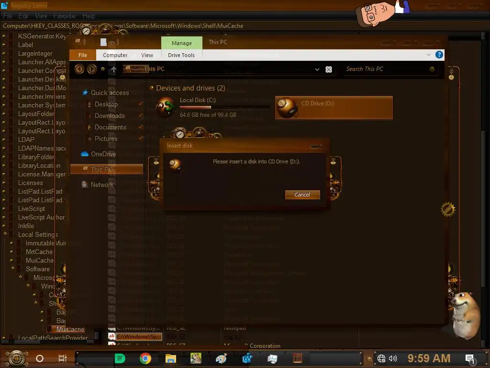Open the Customize Quick Access Toolbar dropdown
490x368 pixels.
112,43
